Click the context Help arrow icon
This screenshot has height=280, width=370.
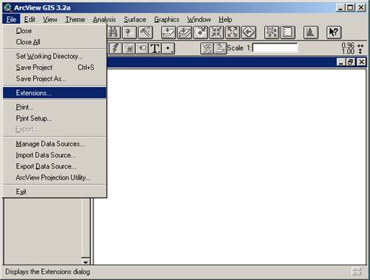coord(334,32)
